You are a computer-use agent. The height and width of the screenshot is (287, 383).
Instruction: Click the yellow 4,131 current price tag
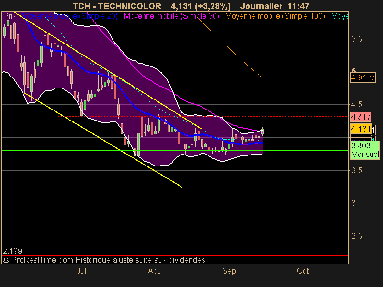coord(361,129)
